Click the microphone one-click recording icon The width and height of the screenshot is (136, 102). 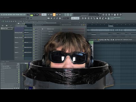(109, 15)
